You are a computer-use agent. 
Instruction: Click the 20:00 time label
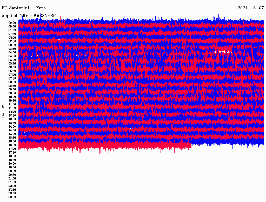tap(12, 171)
